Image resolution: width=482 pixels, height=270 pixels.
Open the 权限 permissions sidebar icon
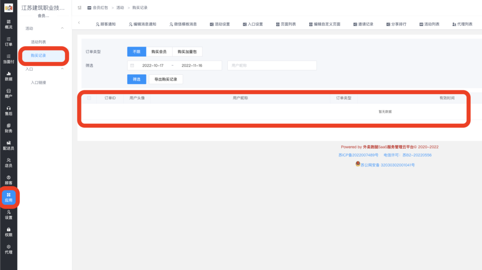coord(8,232)
